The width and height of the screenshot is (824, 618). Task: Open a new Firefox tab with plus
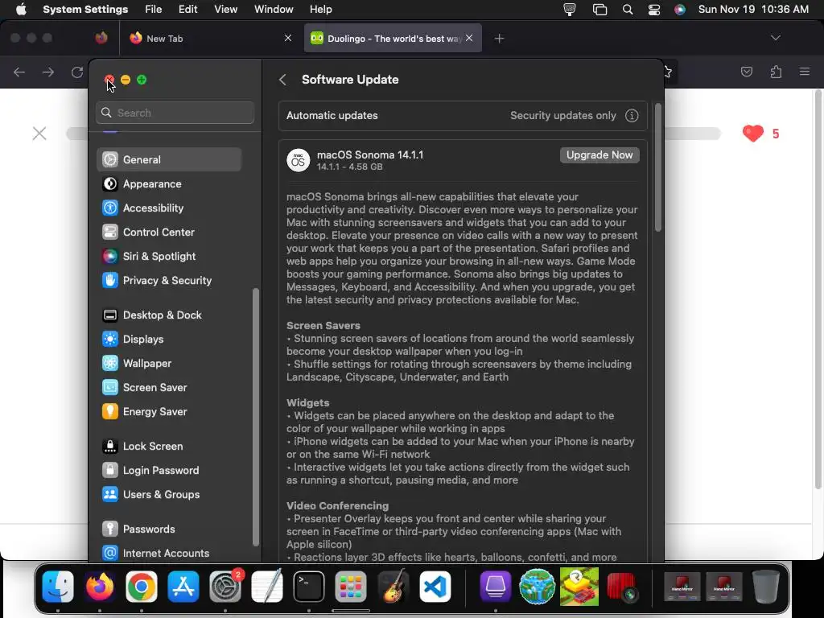point(499,39)
